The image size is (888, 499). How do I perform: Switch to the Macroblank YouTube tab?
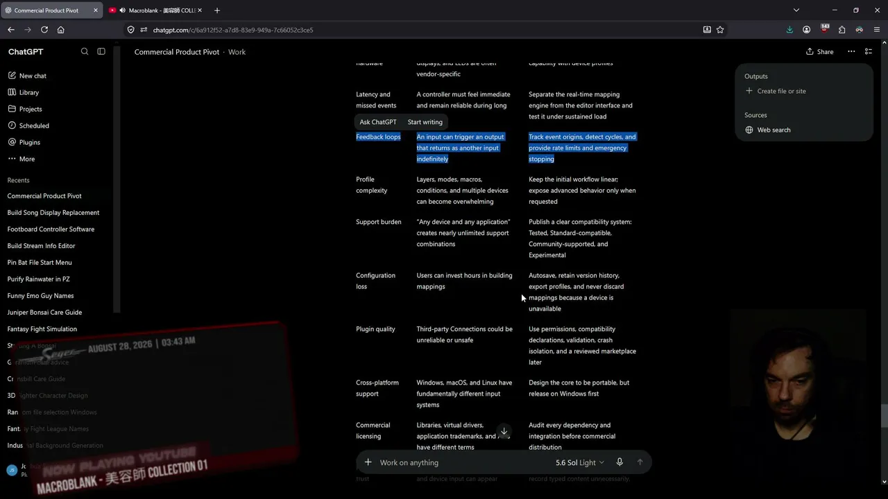coord(156,10)
